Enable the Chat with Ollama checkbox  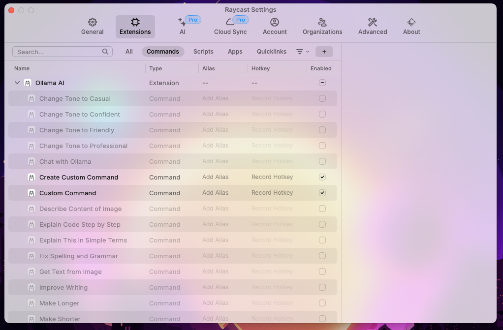[322, 161]
